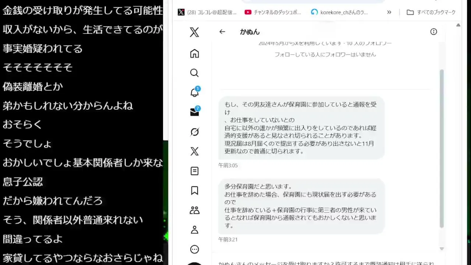471x265 pixels.
Task: Open the More (three dots circle) menu
Action: (194, 250)
